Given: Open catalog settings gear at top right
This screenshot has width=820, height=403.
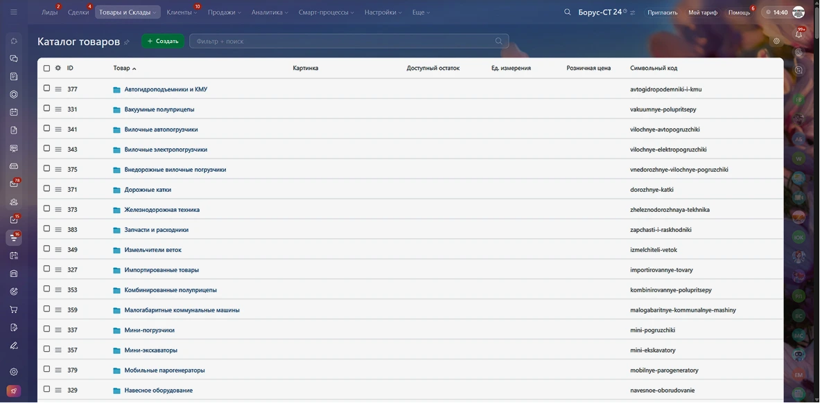Looking at the screenshot, I should click(776, 41).
